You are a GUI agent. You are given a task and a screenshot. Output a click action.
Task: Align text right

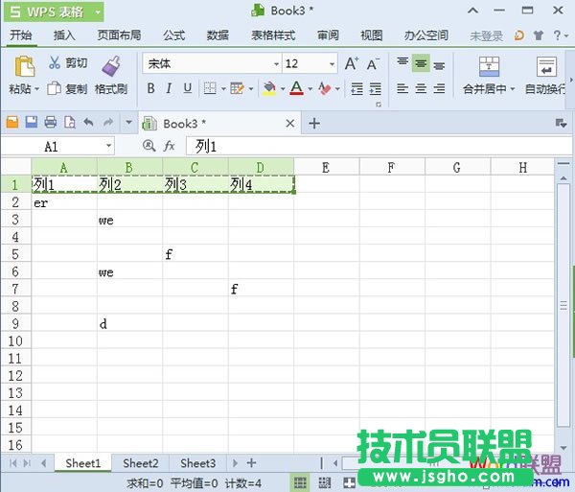439,88
